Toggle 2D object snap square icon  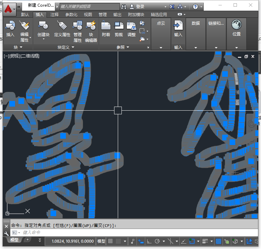tap(192, 241)
